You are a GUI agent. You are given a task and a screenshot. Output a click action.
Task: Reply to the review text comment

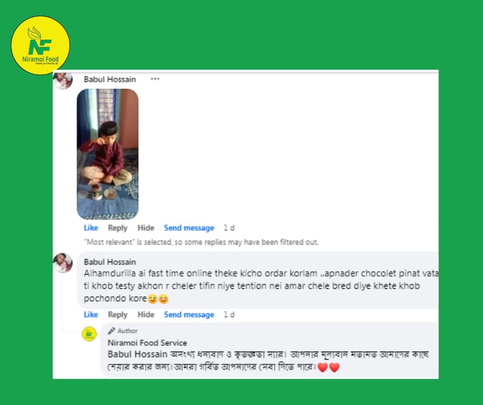(118, 315)
